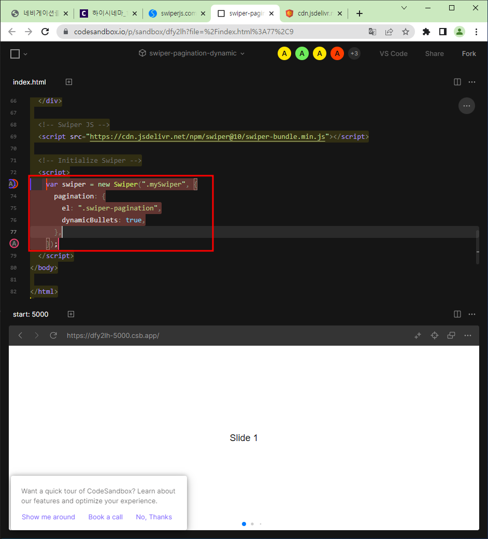The height and width of the screenshot is (539, 488).
Task: Fork this sandbox
Action: [469, 53]
